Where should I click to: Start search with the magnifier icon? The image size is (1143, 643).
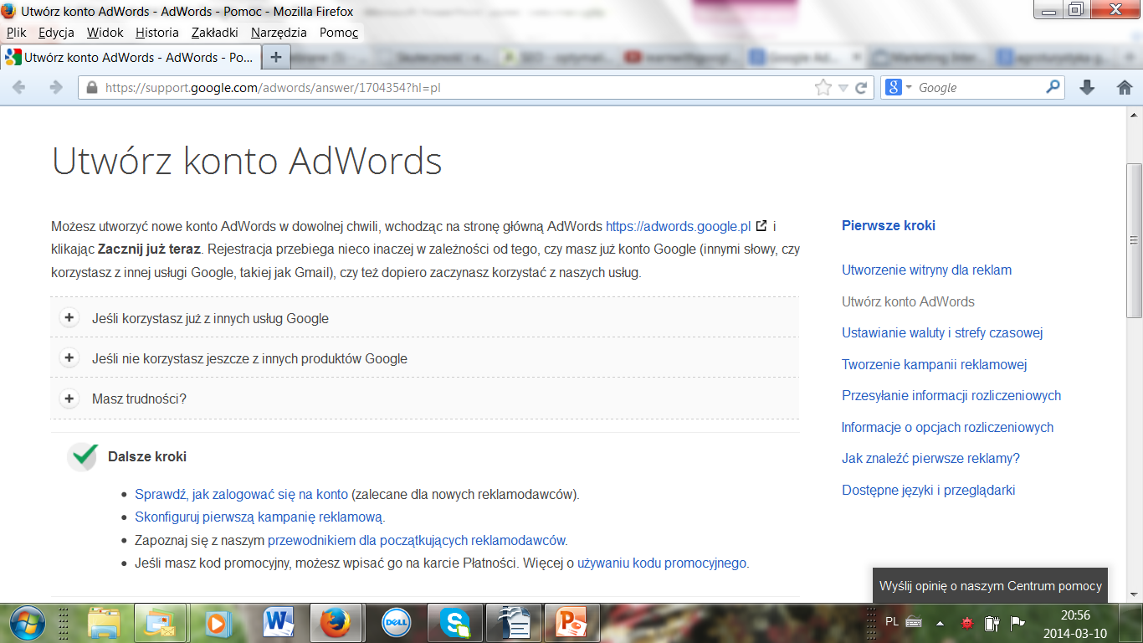click(x=1053, y=86)
